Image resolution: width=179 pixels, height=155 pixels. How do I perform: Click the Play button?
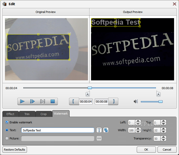coord(22,101)
